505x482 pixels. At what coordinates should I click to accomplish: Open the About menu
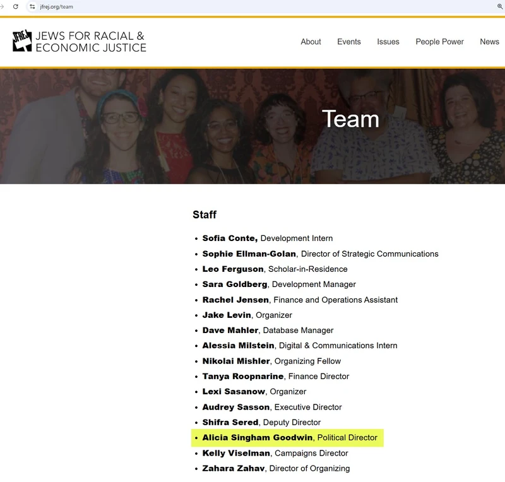[311, 42]
